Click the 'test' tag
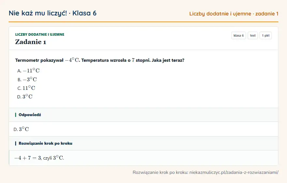 pos(252,35)
